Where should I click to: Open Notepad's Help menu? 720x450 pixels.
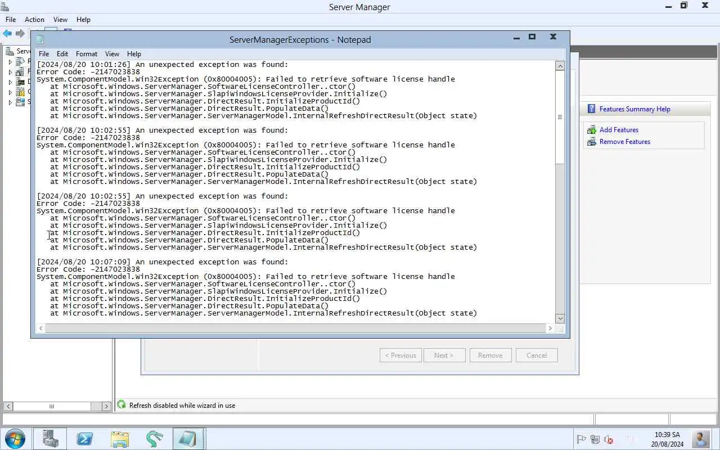click(x=134, y=54)
